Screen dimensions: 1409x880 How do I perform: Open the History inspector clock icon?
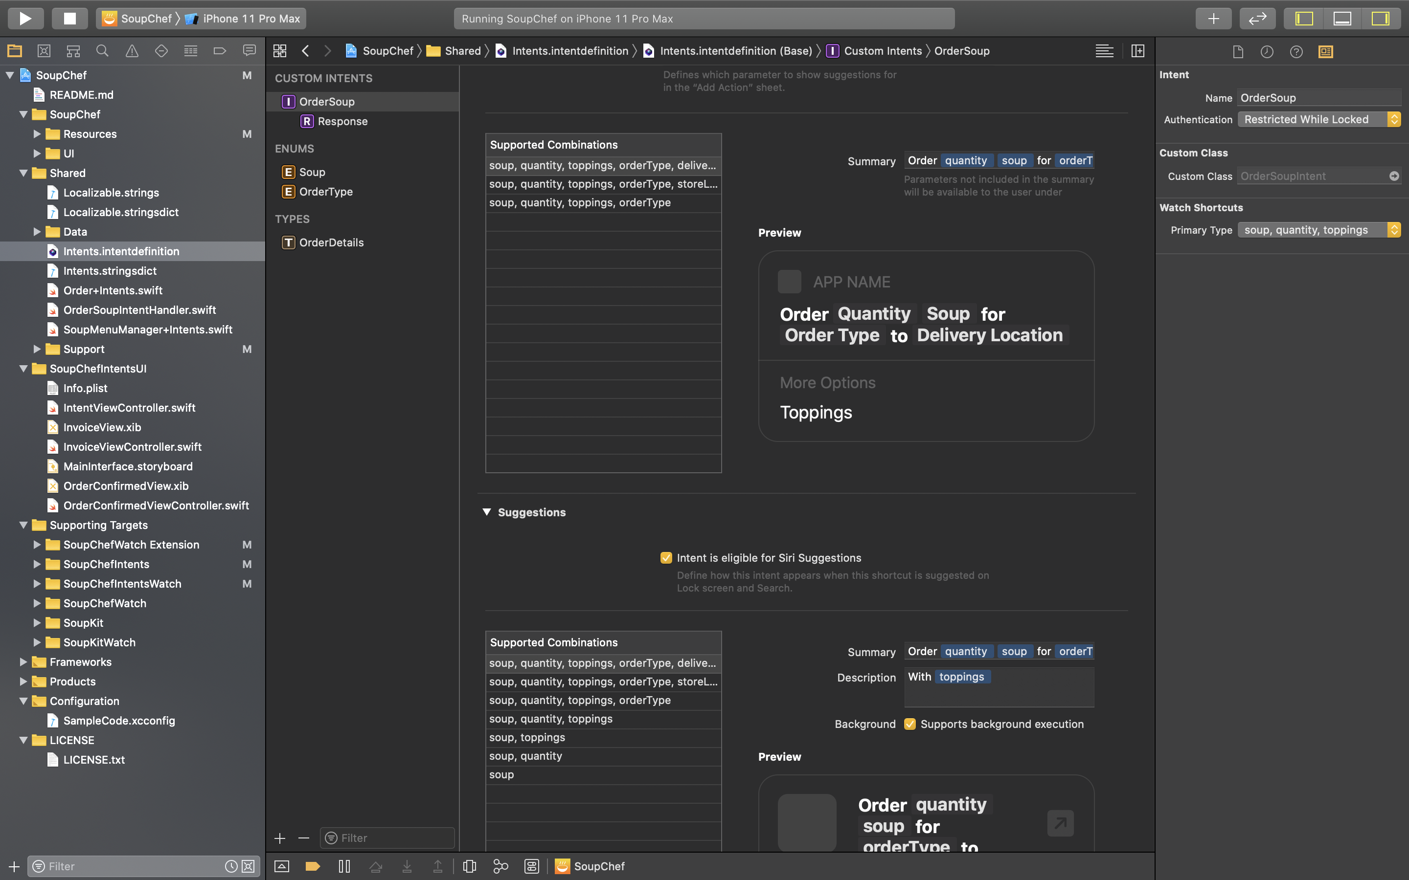tap(1267, 52)
